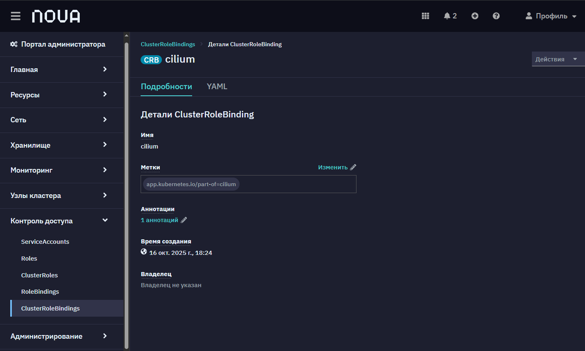Click the Изменить labels link
The width and height of the screenshot is (585, 351).
pos(333,167)
